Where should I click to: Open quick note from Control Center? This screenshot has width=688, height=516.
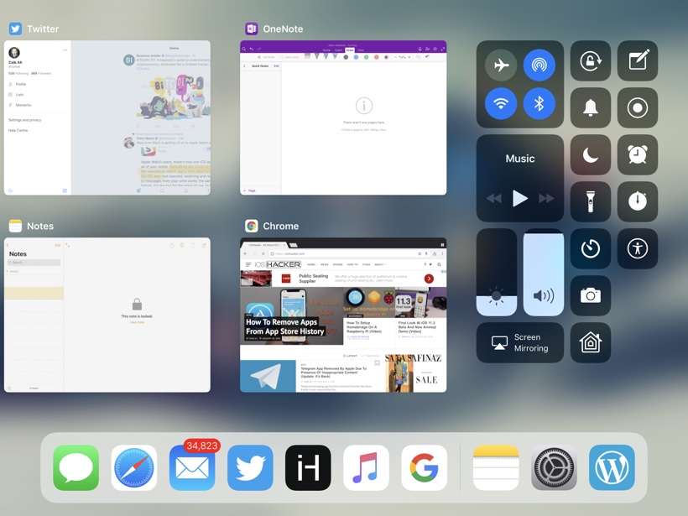(x=638, y=61)
